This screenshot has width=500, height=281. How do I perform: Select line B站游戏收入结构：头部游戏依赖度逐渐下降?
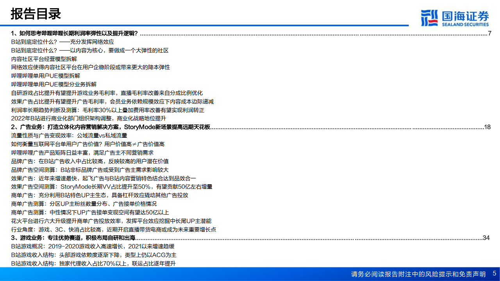(x=94, y=255)
